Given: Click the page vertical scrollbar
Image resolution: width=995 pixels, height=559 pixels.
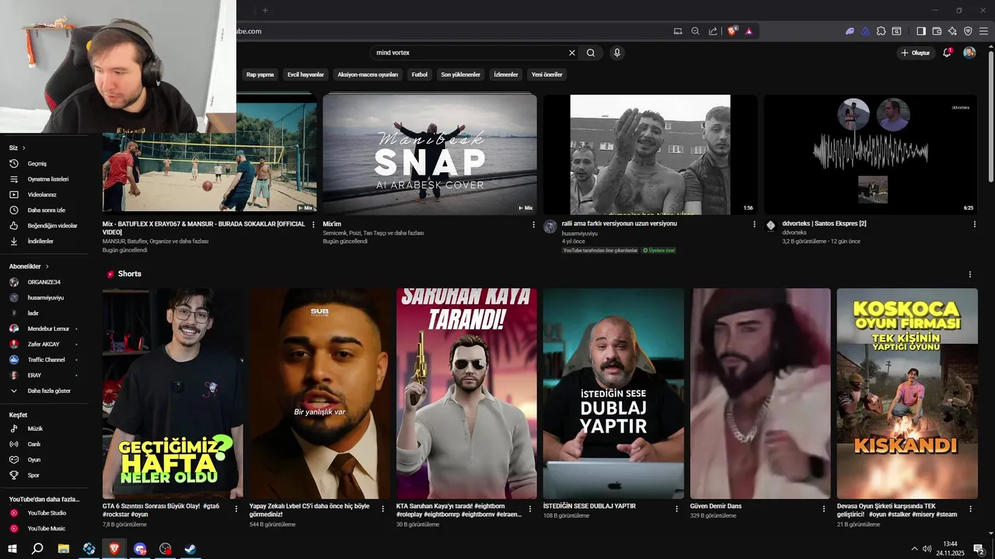Looking at the screenshot, I should click(x=991, y=116).
